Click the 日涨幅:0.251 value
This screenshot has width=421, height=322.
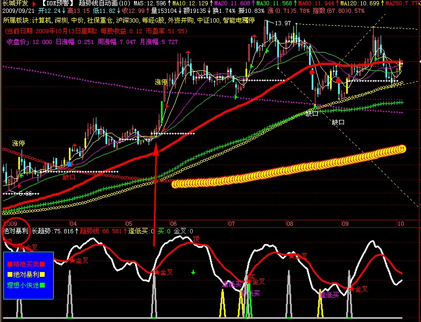[75, 42]
